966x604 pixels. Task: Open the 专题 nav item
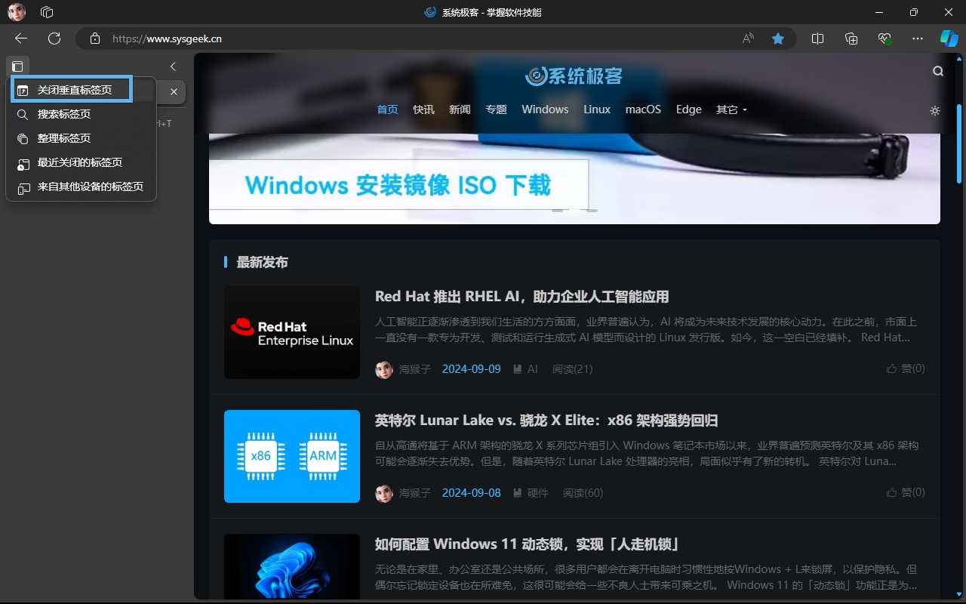496,109
